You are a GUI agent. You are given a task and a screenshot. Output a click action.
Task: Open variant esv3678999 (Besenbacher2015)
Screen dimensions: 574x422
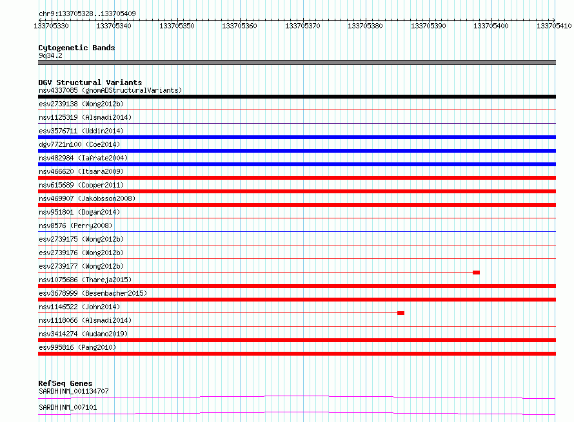[93, 293]
